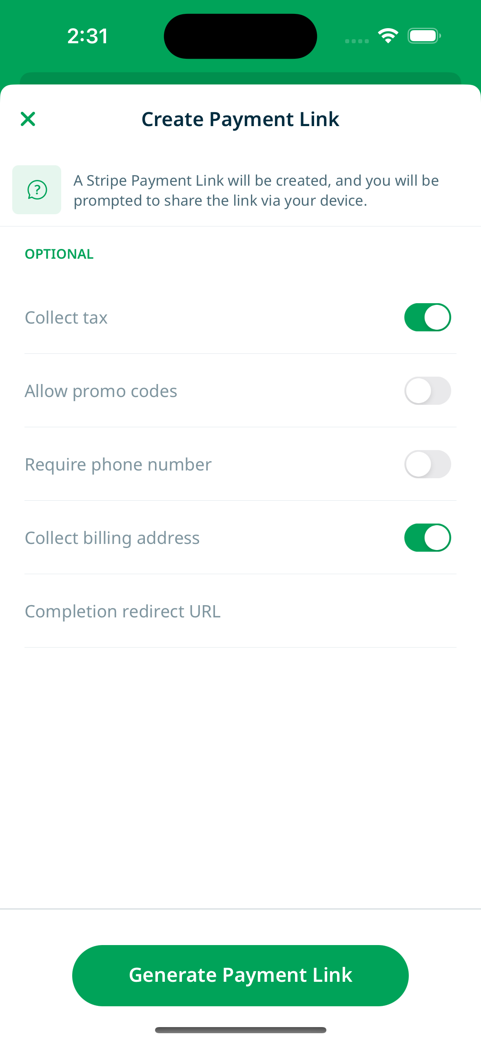Tap the home indicator bar

point(240,1030)
